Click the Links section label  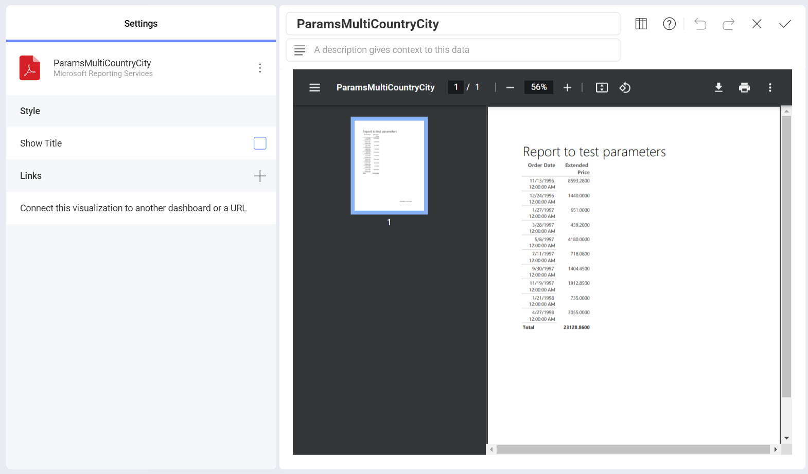pos(31,176)
